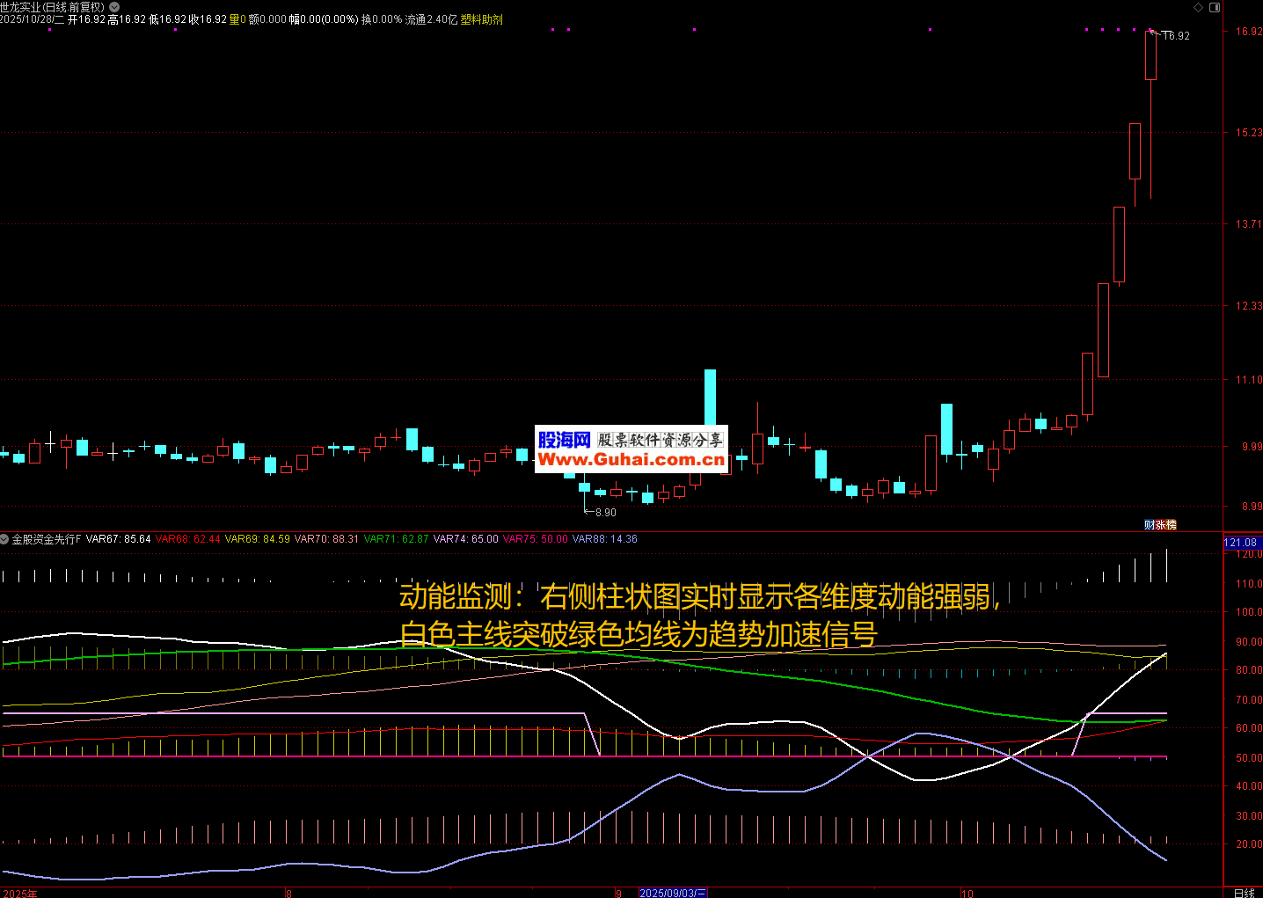
Task: Select the 8.90 low price marker
Action: 605,512
